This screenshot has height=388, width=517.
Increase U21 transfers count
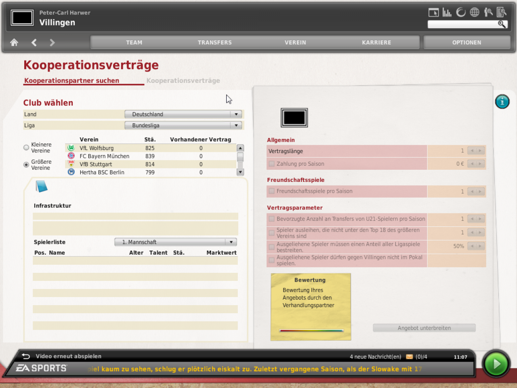480,219
